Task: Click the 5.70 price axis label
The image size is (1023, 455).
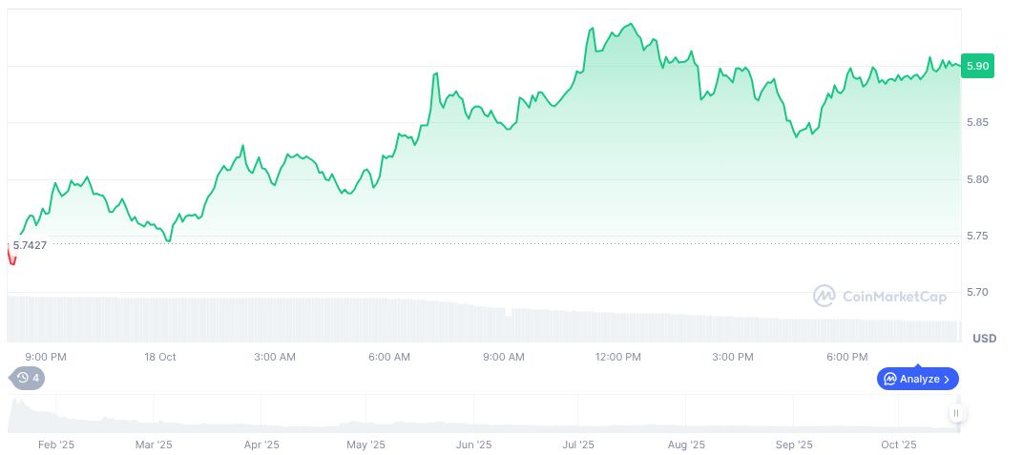Action: (978, 292)
